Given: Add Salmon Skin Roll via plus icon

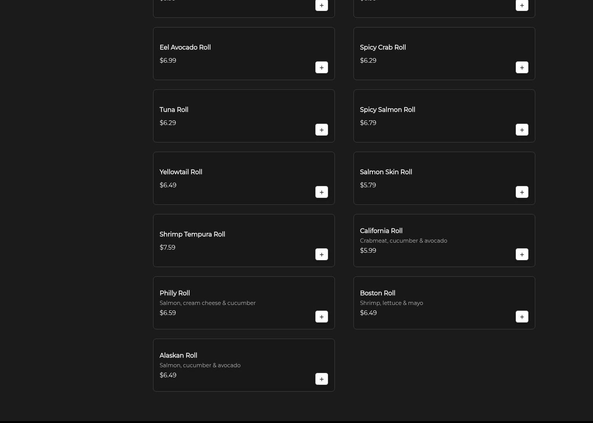Looking at the screenshot, I should pyautogui.click(x=522, y=192).
